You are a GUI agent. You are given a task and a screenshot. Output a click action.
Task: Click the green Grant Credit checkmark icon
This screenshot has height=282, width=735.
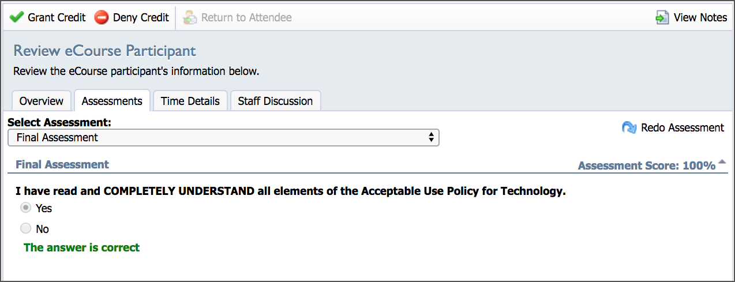17,17
